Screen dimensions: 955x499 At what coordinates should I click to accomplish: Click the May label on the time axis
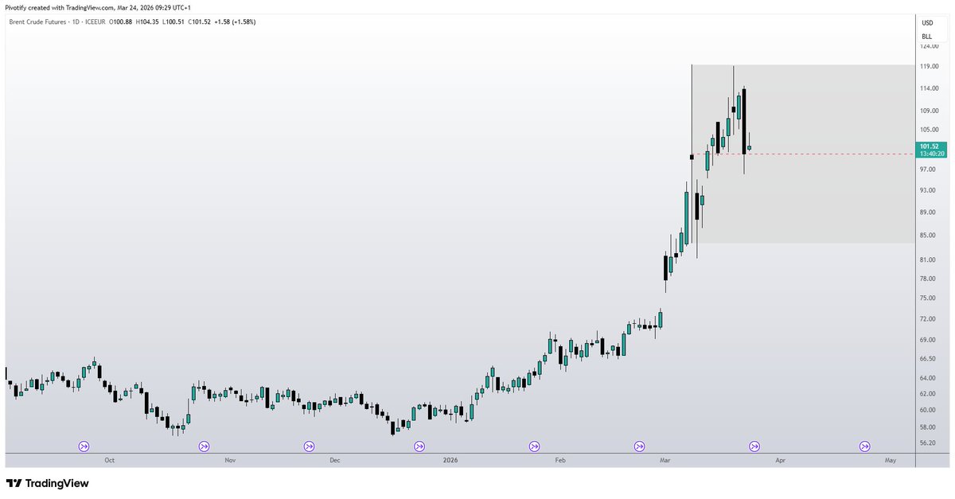(890, 460)
